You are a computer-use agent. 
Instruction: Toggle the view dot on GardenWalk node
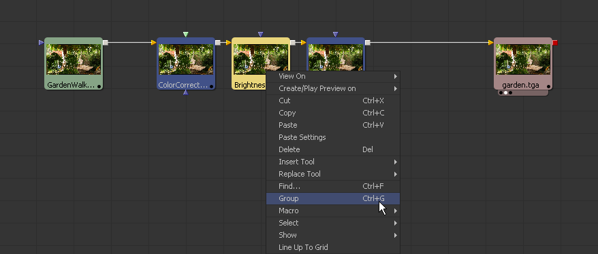(99, 86)
